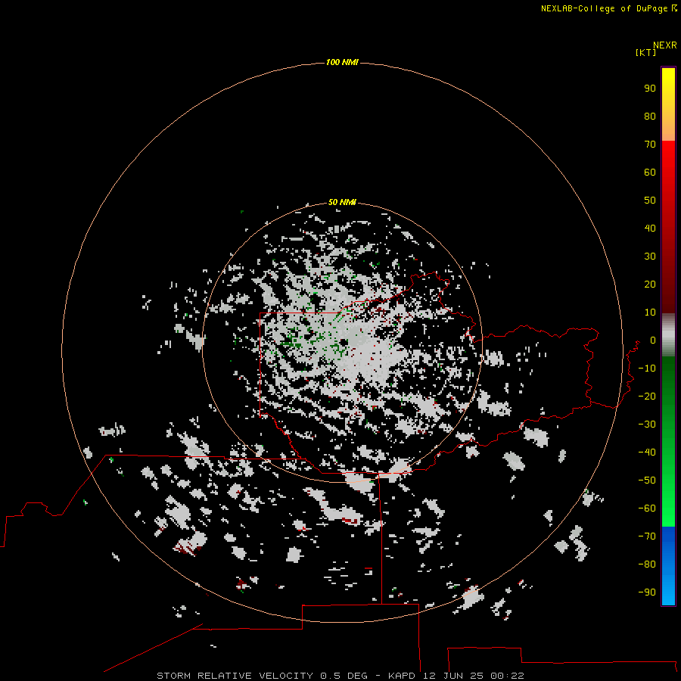The width and height of the screenshot is (681, 681).
Task: Click the 60 value on the legend
Action: click(x=650, y=172)
